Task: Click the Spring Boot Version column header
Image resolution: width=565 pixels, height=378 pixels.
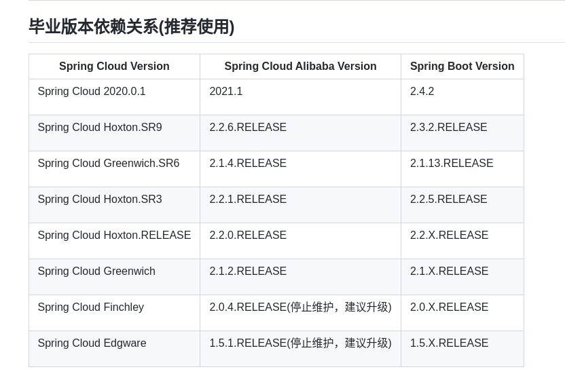Action: [x=462, y=67]
